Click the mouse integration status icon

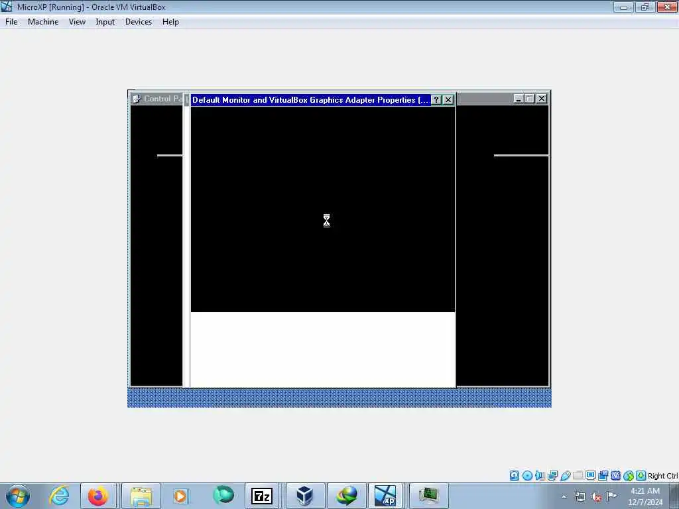[x=629, y=476]
